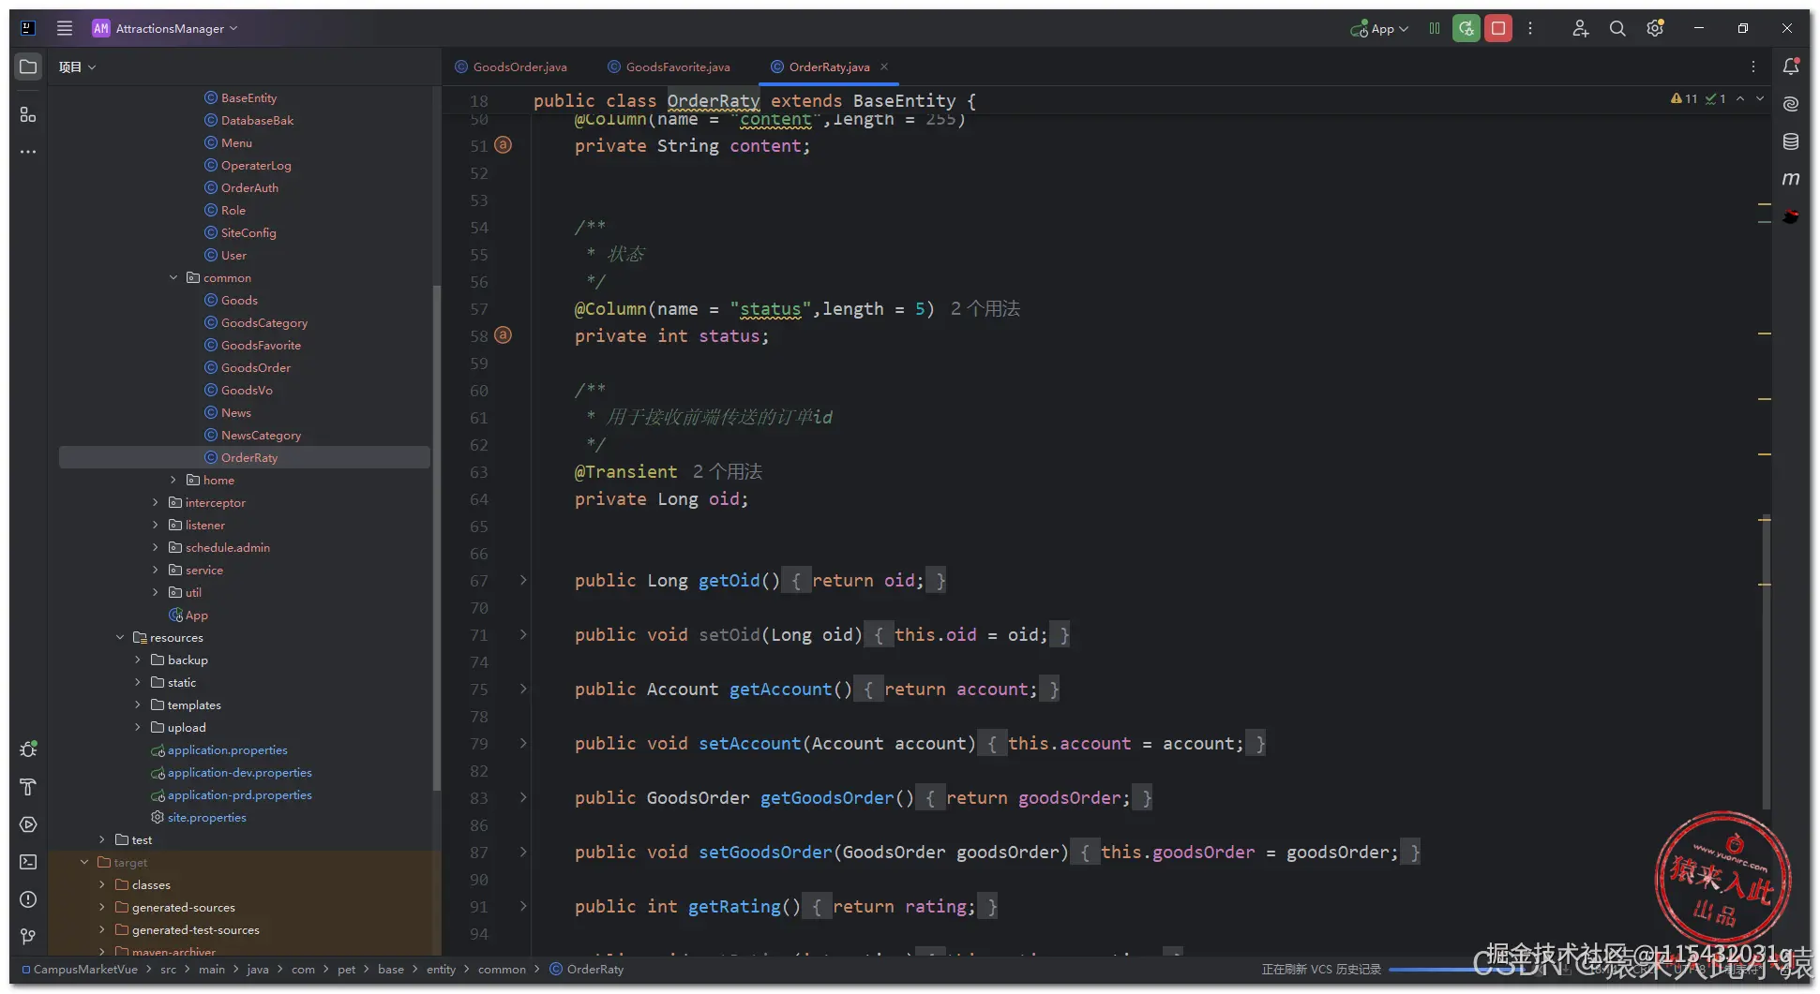Open IDE settings gear

[1655, 28]
